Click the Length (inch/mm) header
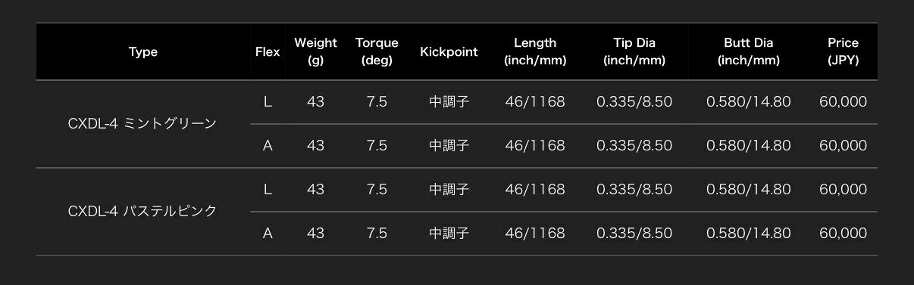 535,52
